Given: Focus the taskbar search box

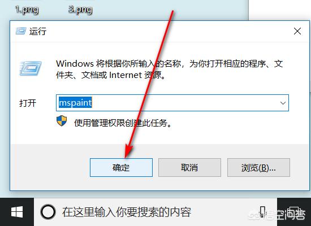Looking at the screenshot, I should click(155, 212).
